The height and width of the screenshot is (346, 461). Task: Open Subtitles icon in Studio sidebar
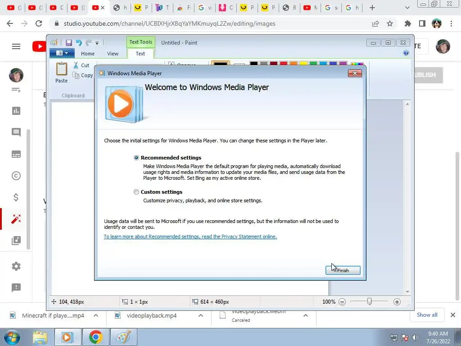(x=16, y=154)
